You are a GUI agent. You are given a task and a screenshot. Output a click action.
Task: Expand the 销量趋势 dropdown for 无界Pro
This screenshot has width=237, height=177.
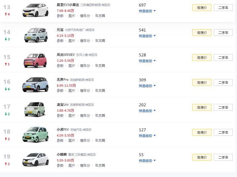point(147,86)
